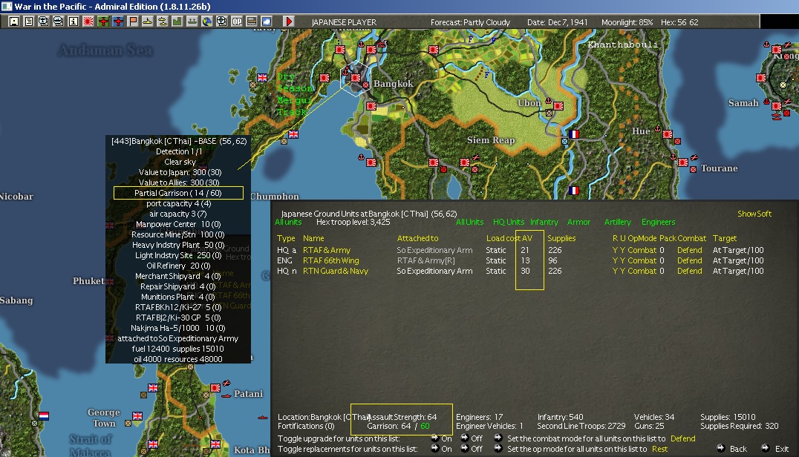
Task: Open the RTN Guard & Navy unit
Action: pyautogui.click(x=336, y=272)
